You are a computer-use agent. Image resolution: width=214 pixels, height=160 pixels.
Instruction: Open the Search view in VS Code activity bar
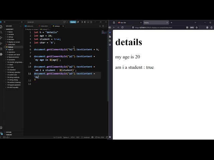(x=1, y=32)
